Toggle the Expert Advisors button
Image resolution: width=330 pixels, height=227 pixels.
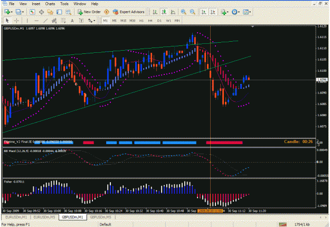pos(129,12)
